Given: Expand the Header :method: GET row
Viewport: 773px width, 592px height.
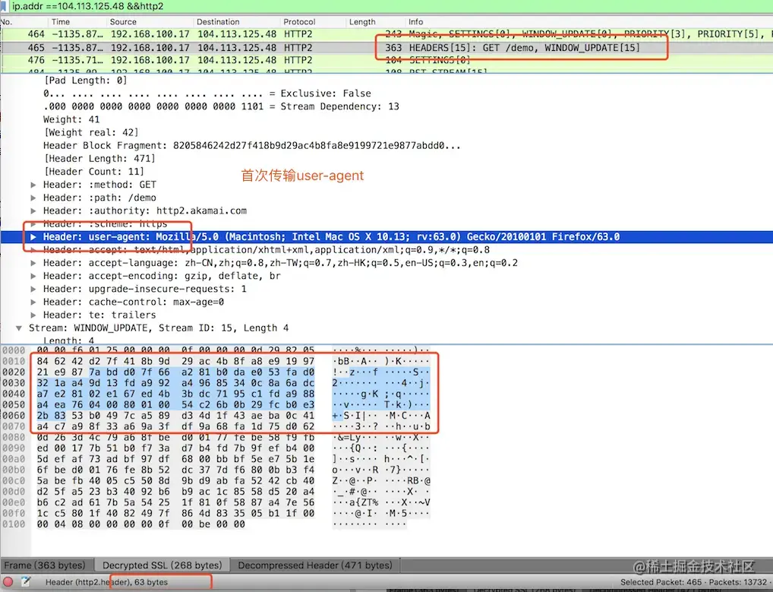Looking at the screenshot, I should click(33, 185).
